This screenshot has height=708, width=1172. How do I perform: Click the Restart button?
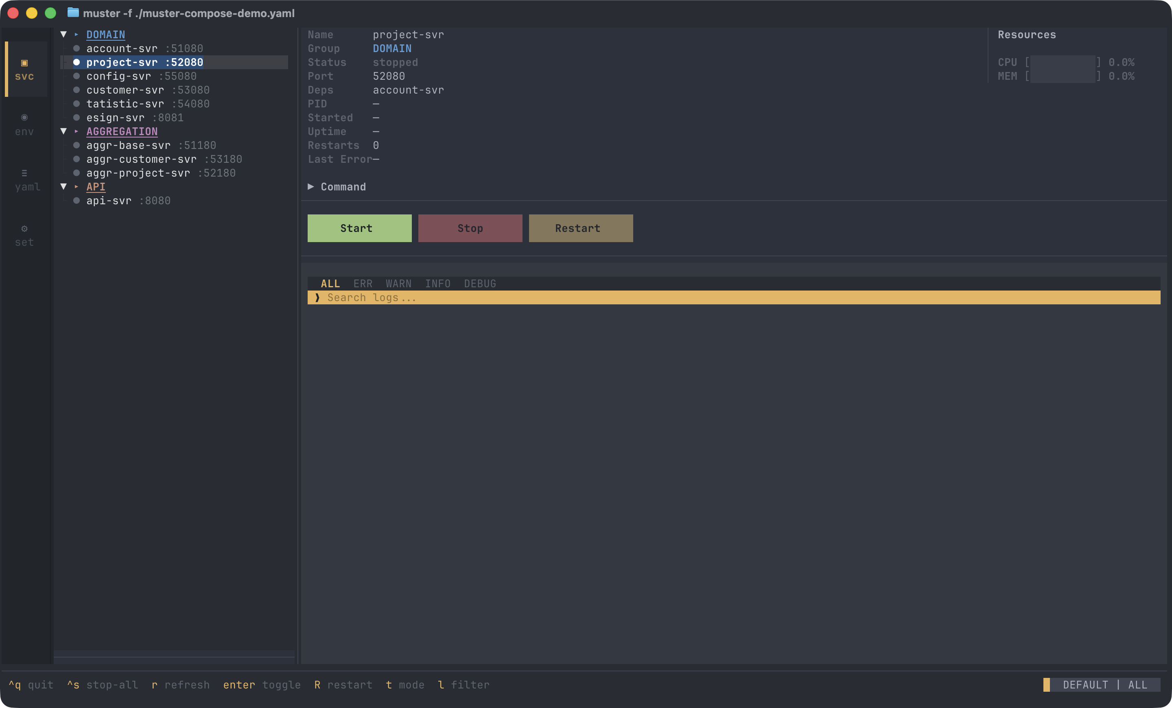[581, 228]
